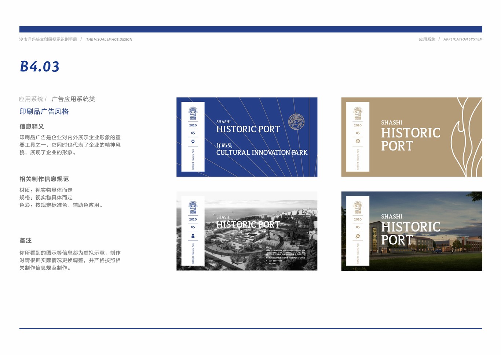Click "HISTORIC PORT" on the blue card

(248, 129)
